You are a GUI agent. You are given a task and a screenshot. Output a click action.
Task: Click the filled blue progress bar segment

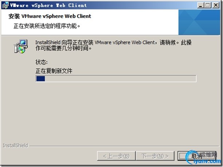click(40, 79)
